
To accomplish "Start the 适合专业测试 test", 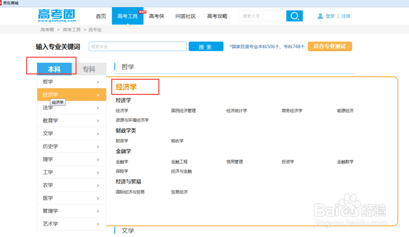I will 330,46.
